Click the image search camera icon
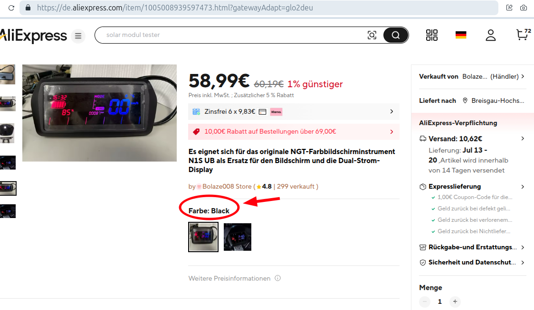Screen dimensions: 534x310 [x=372, y=35]
